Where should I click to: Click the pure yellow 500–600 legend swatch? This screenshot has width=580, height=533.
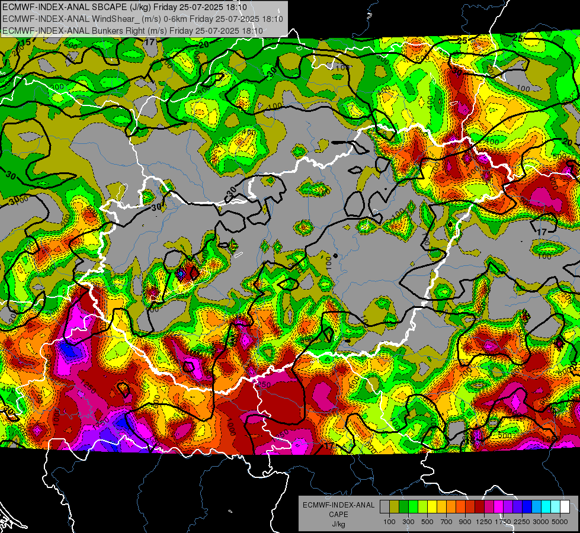[432, 507]
